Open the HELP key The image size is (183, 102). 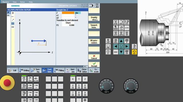click(108, 52)
